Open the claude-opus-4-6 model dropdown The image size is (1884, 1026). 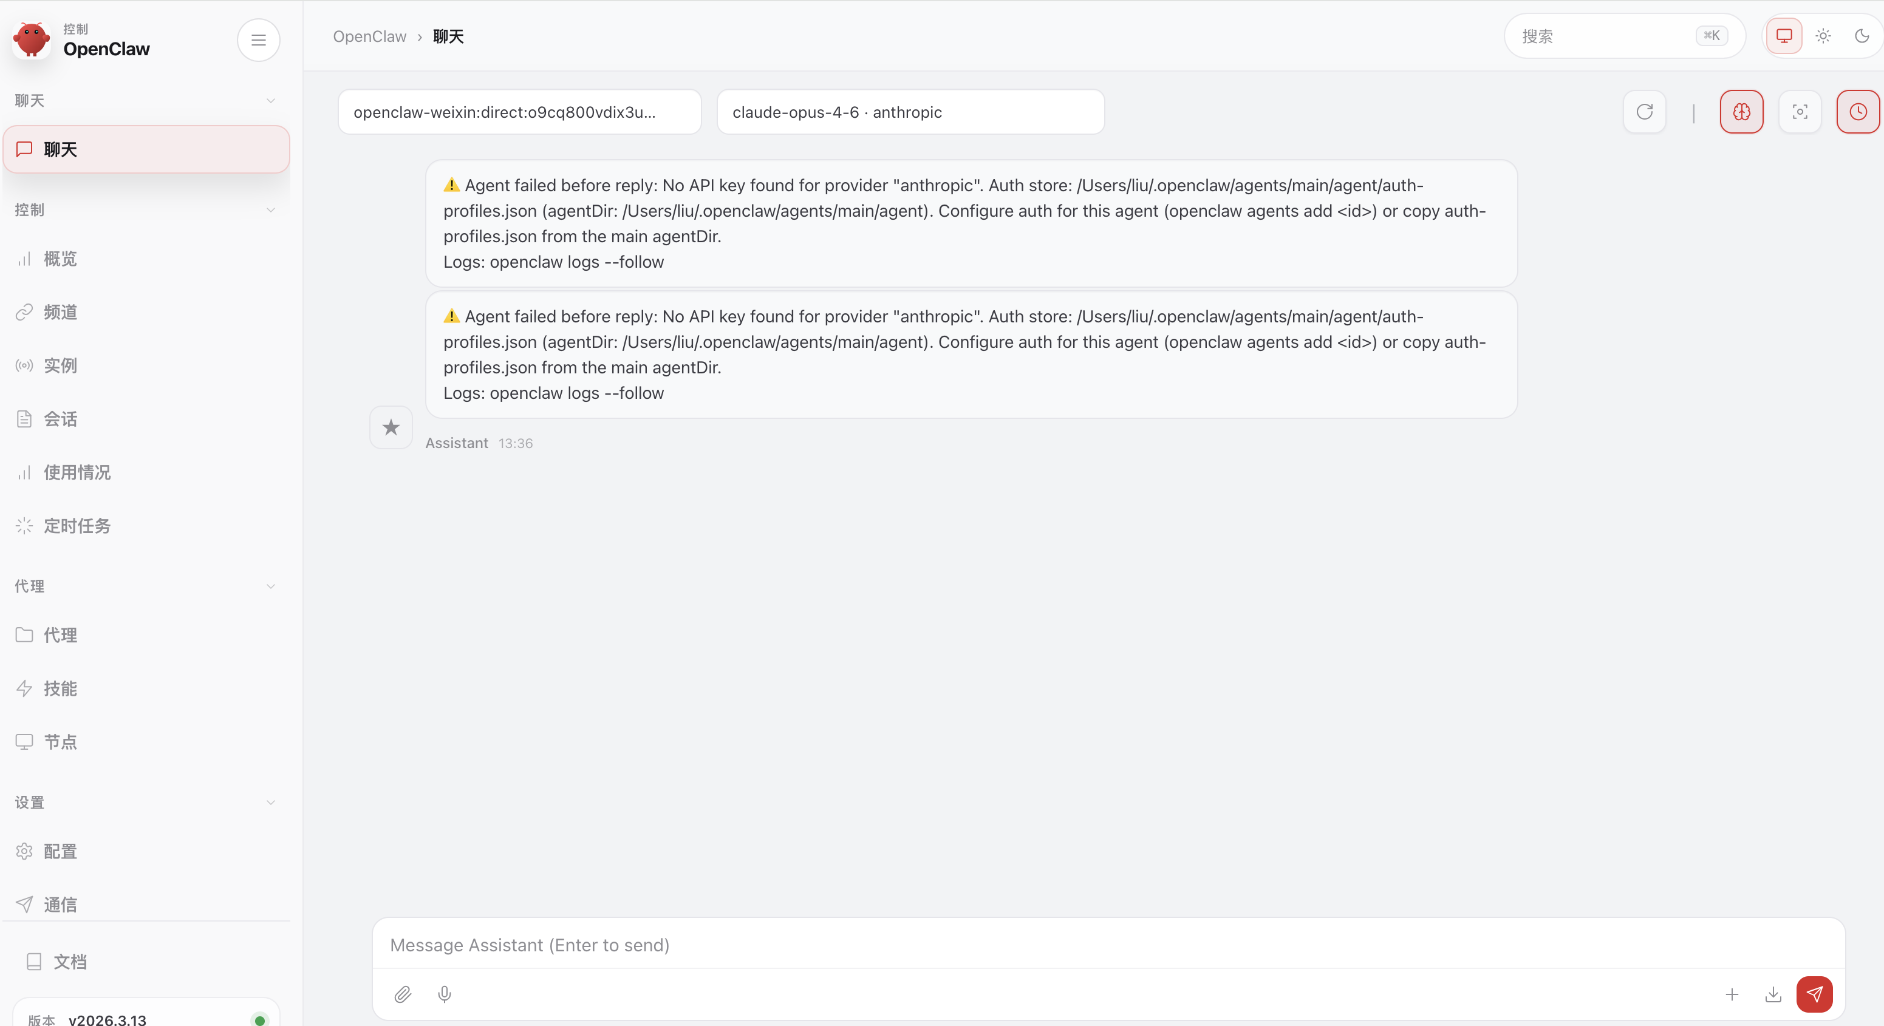910,112
